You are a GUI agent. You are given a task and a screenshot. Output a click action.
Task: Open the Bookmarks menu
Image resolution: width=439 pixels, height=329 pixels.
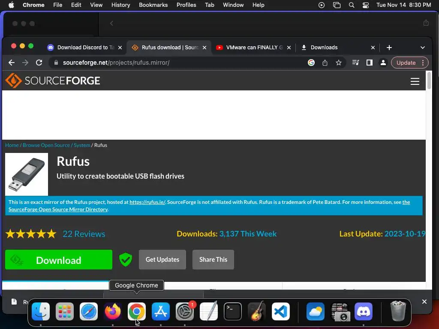point(153,5)
